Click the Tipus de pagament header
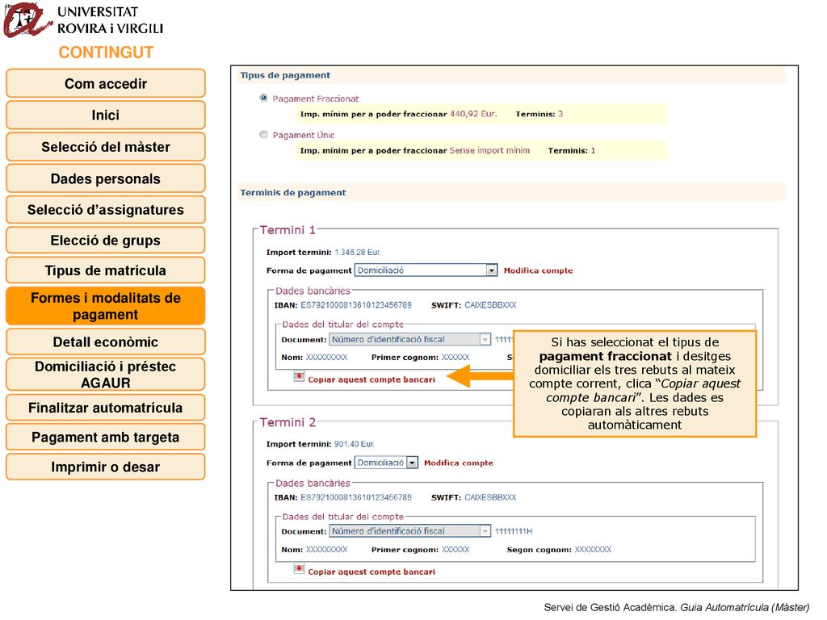 point(285,75)
